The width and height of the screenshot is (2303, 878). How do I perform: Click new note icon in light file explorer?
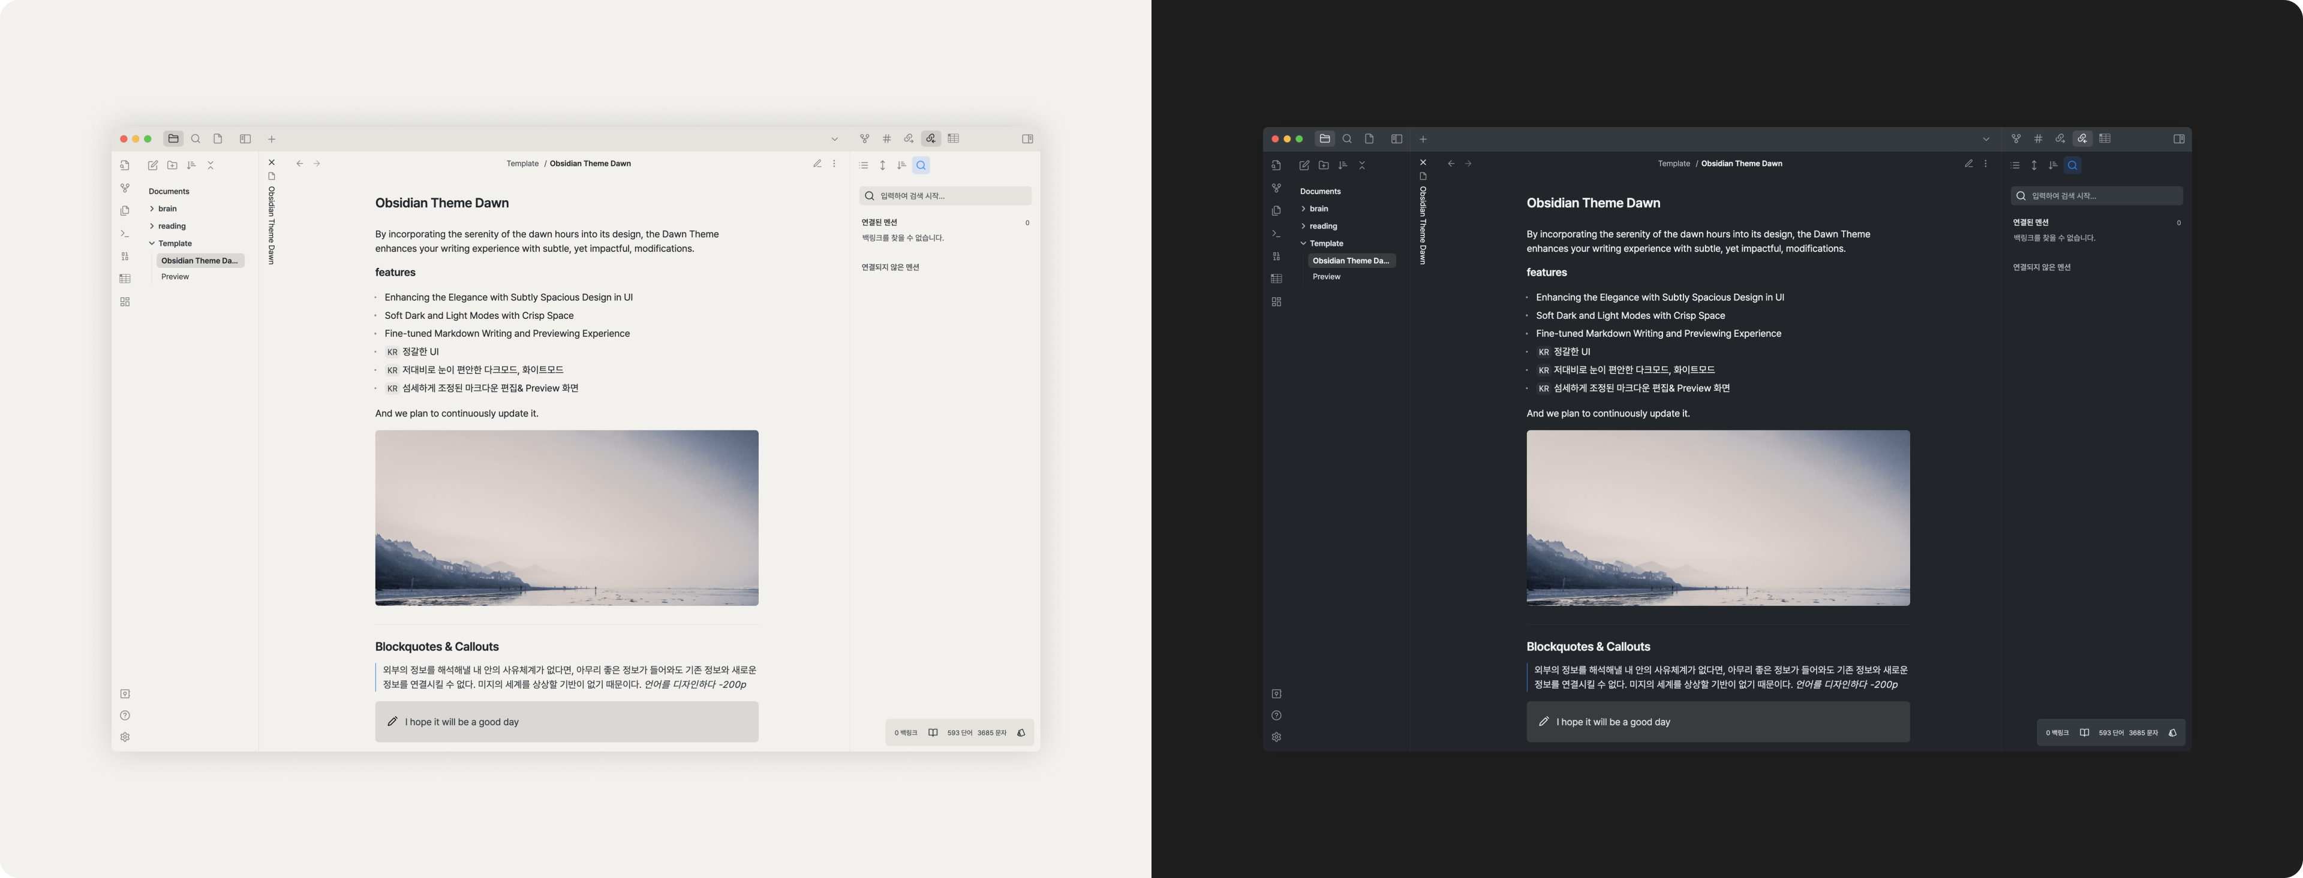tap(153, 165)
